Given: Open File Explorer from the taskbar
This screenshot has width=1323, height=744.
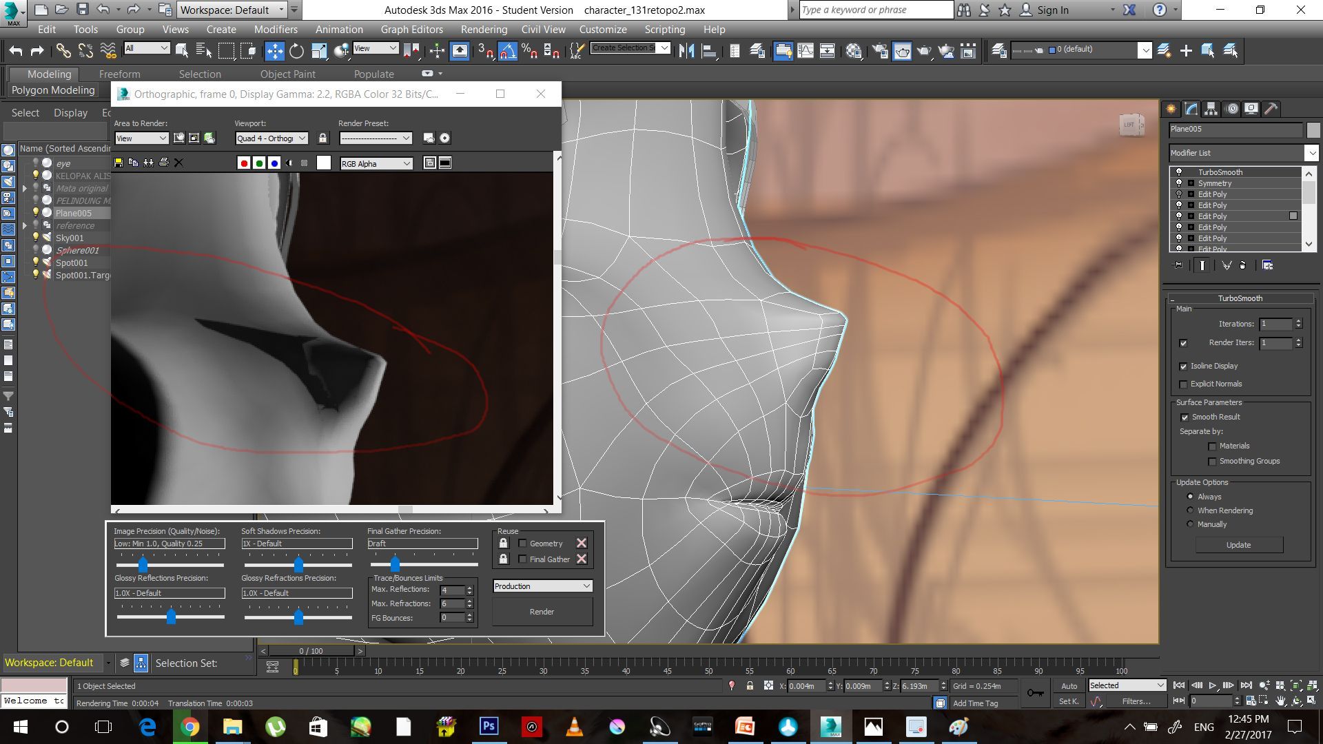Looking at the screenshot, I should (232, 726).
